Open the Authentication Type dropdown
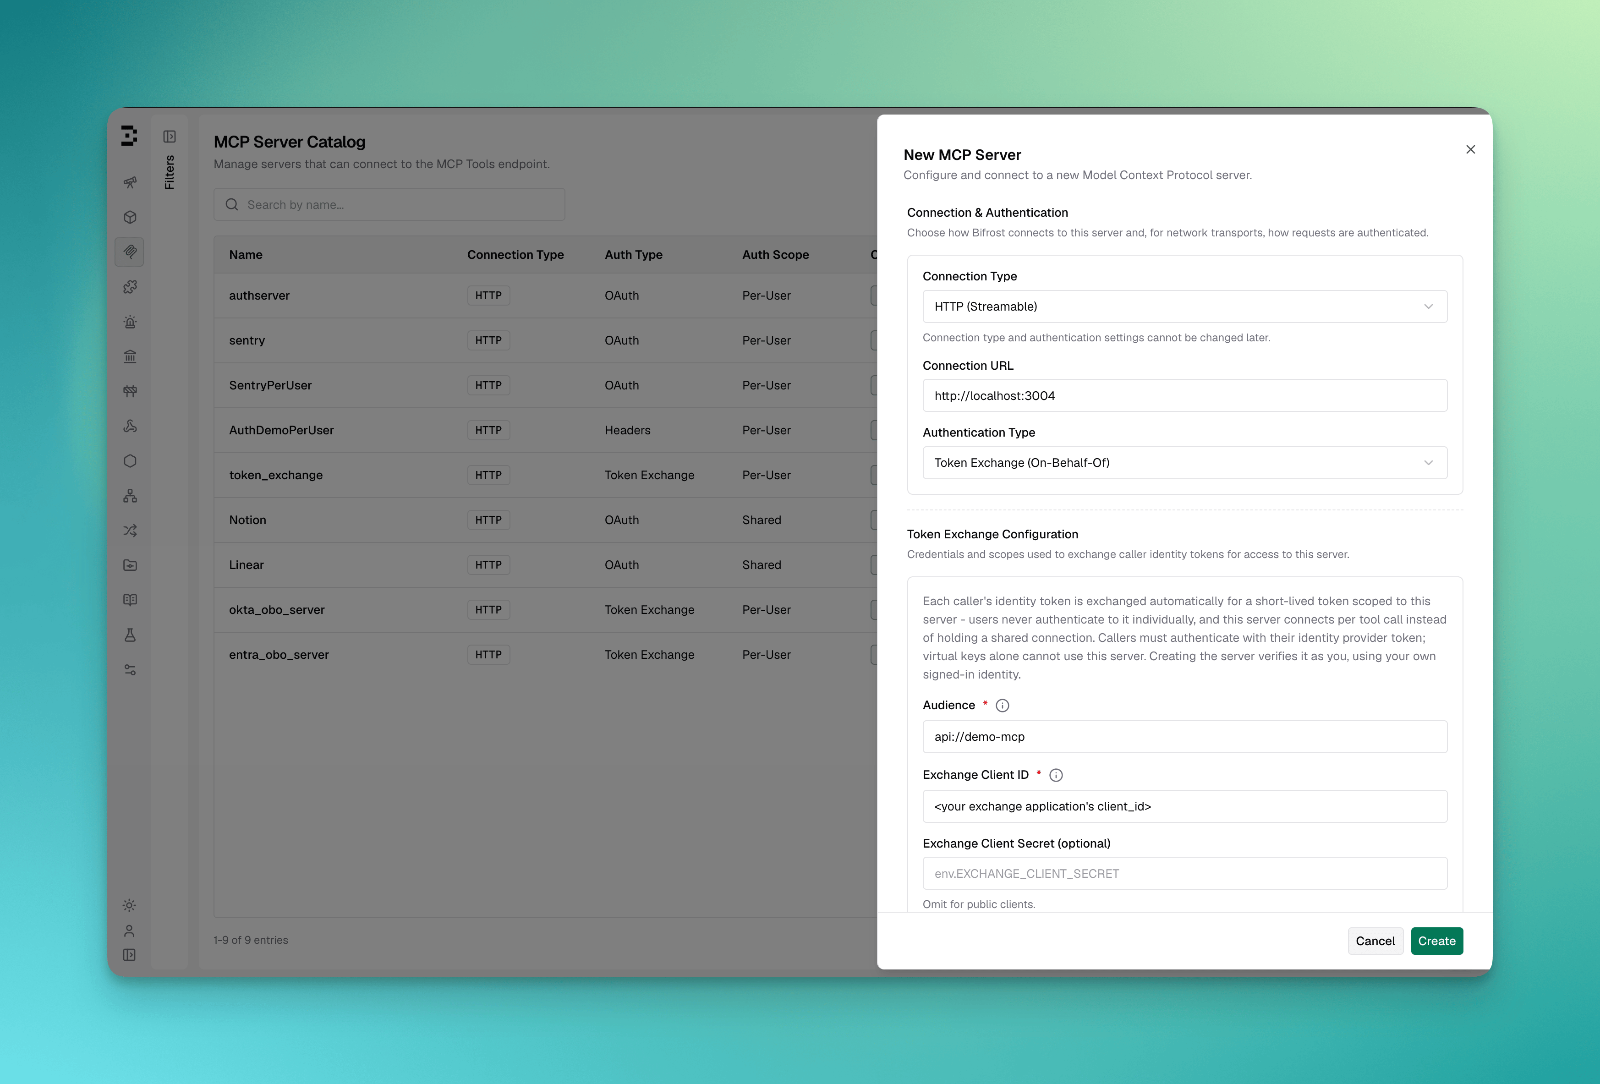The height and width of the screenshot is (1084, 1600). tap(1185, 462)
